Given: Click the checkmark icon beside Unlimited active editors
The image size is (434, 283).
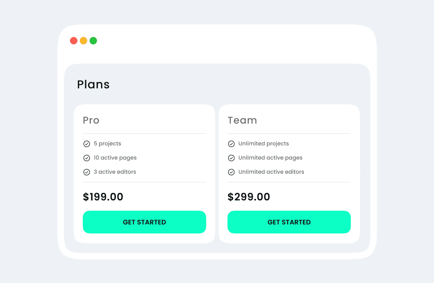Looking at the screenshot, I should [231, 172].
